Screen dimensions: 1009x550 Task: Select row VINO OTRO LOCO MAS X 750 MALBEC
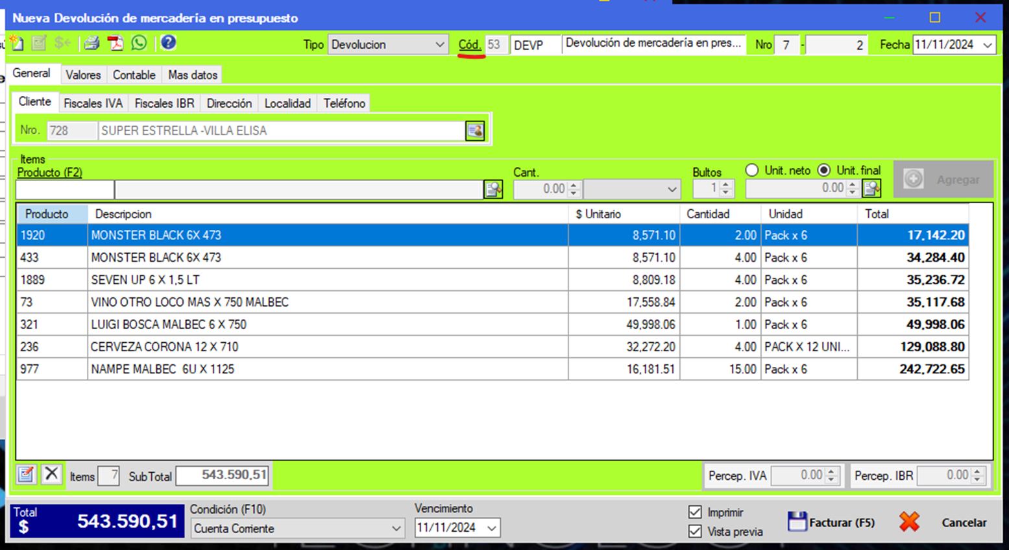click(x=492, y=302)
